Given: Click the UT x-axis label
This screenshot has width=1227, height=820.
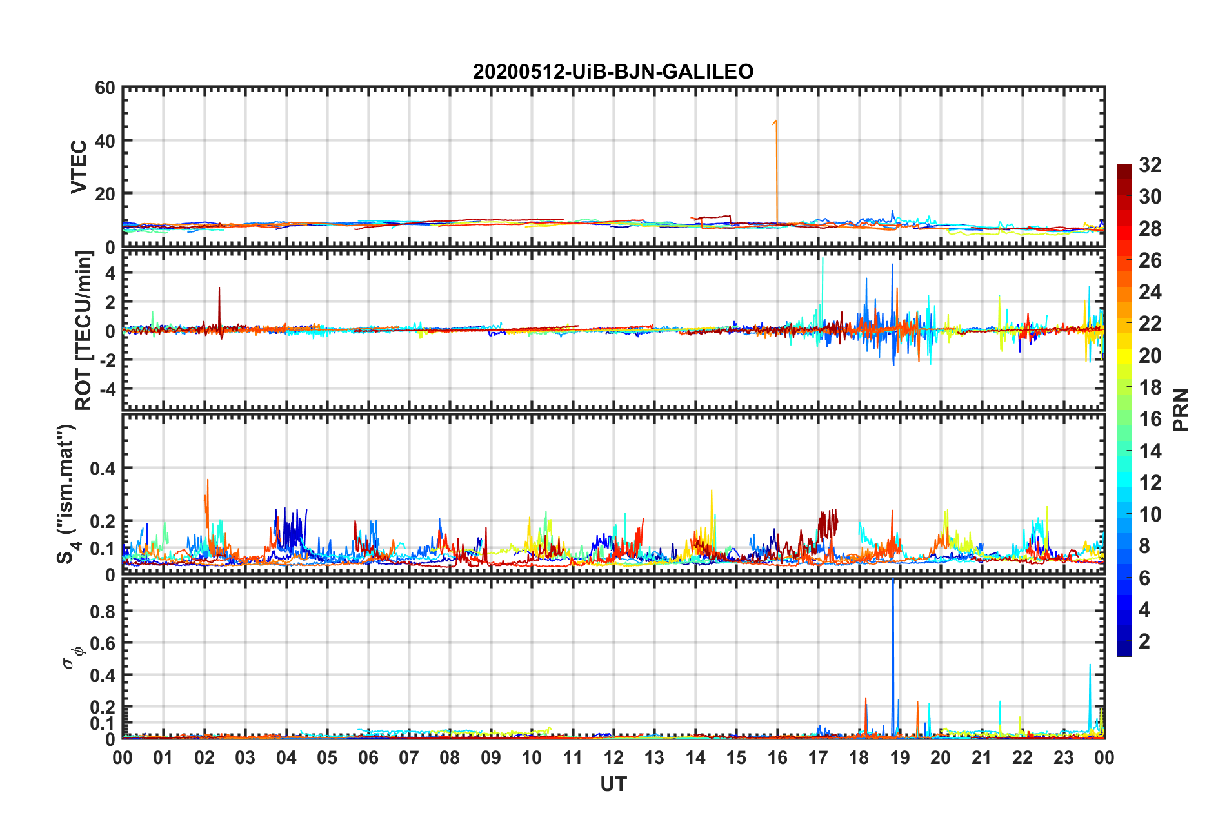Looking at the screenshot, I should (613, 784).
